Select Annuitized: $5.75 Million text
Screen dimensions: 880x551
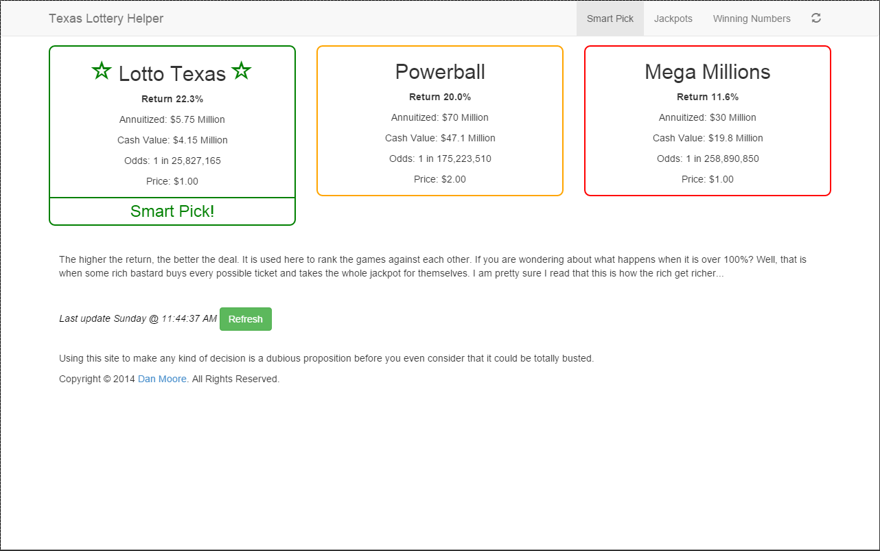point(172,119)
